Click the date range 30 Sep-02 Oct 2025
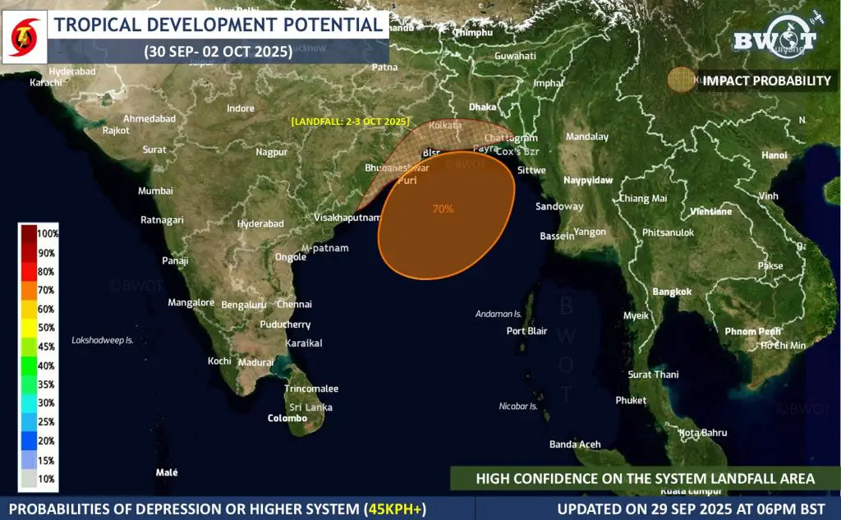Image resolution: width=841 pixels, height=520 pixels. [218, 51]
